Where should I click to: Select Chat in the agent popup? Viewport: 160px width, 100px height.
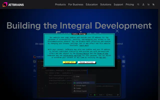click(x=76, y=76)
